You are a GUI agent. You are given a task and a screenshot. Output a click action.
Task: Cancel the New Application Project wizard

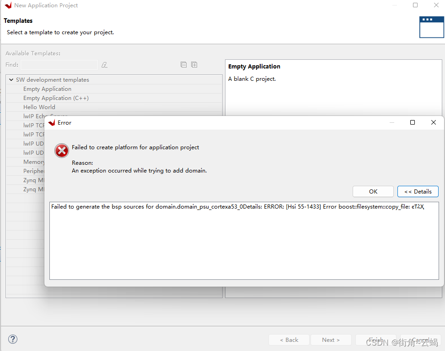[419, 340]
